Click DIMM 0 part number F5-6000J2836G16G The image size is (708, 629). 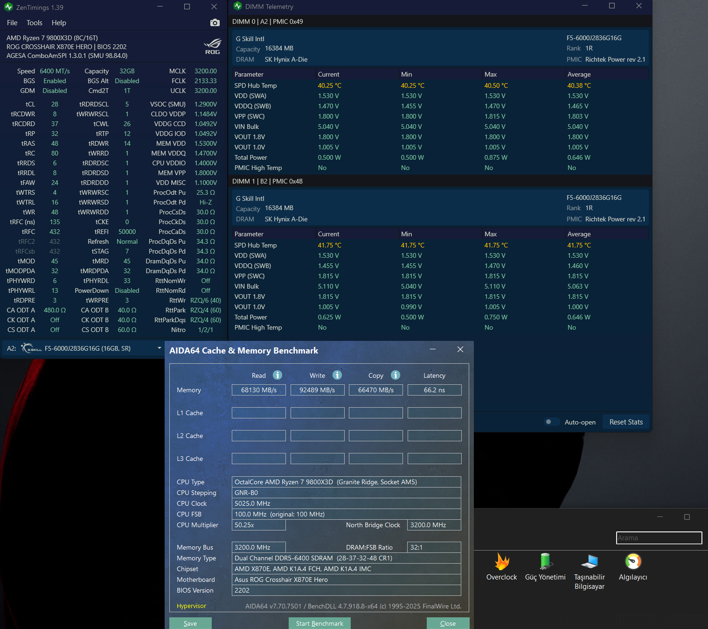(x=594, y=38)
